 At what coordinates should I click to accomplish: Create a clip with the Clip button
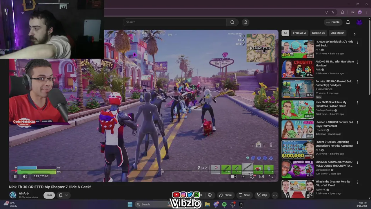pyautogui.click(x=262, y=195)
